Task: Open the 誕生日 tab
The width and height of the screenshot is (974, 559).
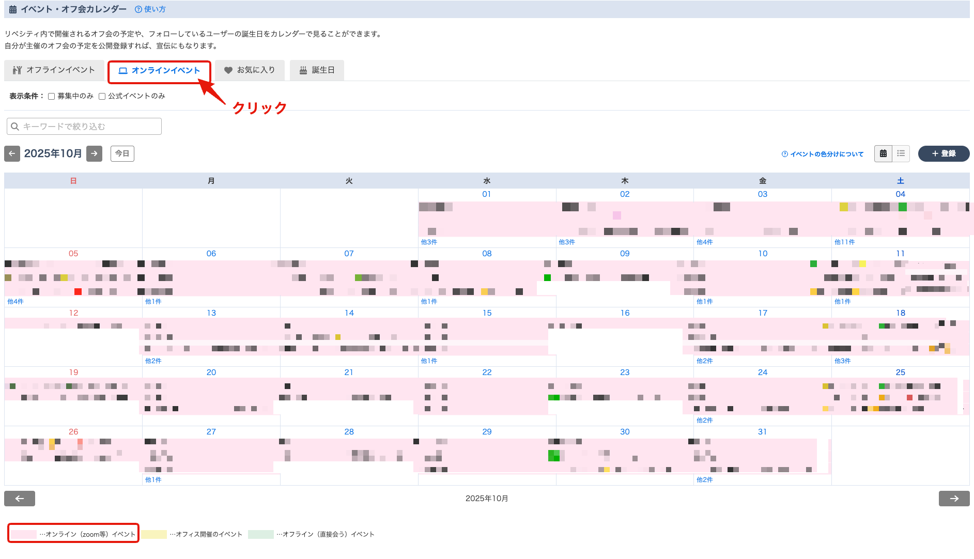Action: pyautogui.click(x=317, y=70)
